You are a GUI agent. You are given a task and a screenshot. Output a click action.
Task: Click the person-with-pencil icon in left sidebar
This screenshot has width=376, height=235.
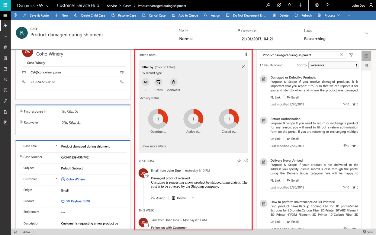click(5, 25)
